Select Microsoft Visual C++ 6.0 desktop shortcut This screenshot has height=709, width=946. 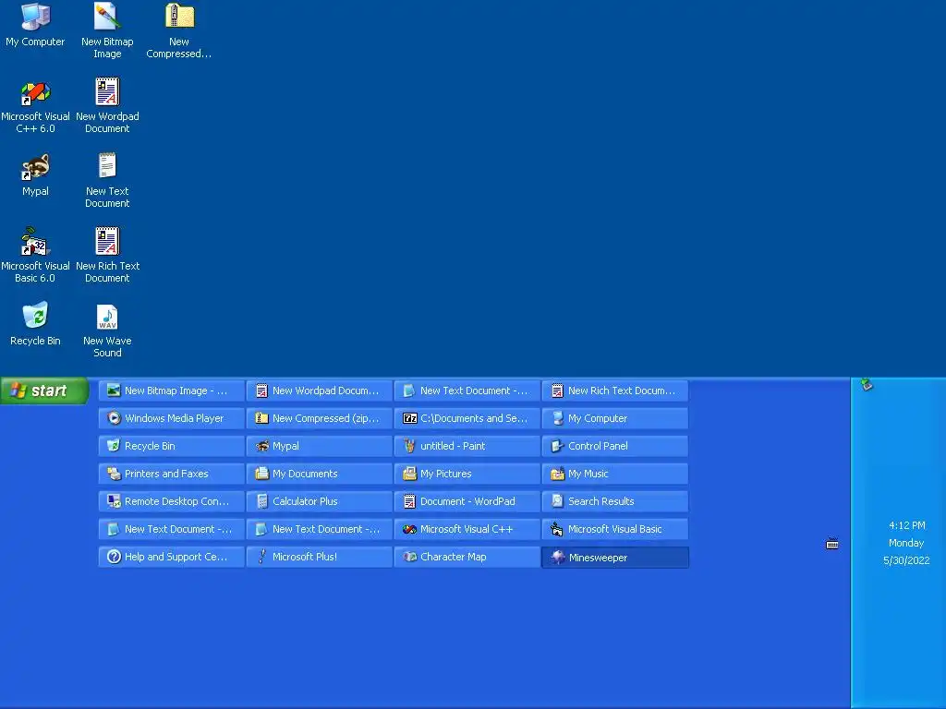pyautogui.click(x=35, y=106)
